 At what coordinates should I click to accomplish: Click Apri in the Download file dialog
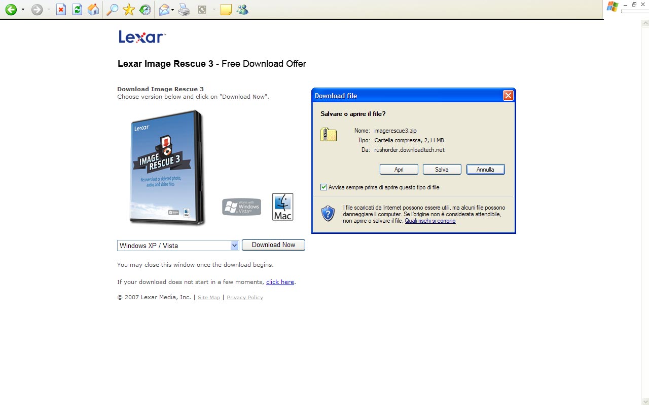point(399,170)
